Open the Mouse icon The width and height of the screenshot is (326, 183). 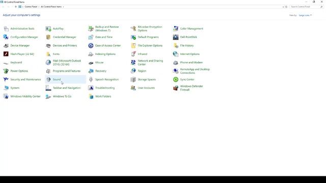click(x=91, y=63)
